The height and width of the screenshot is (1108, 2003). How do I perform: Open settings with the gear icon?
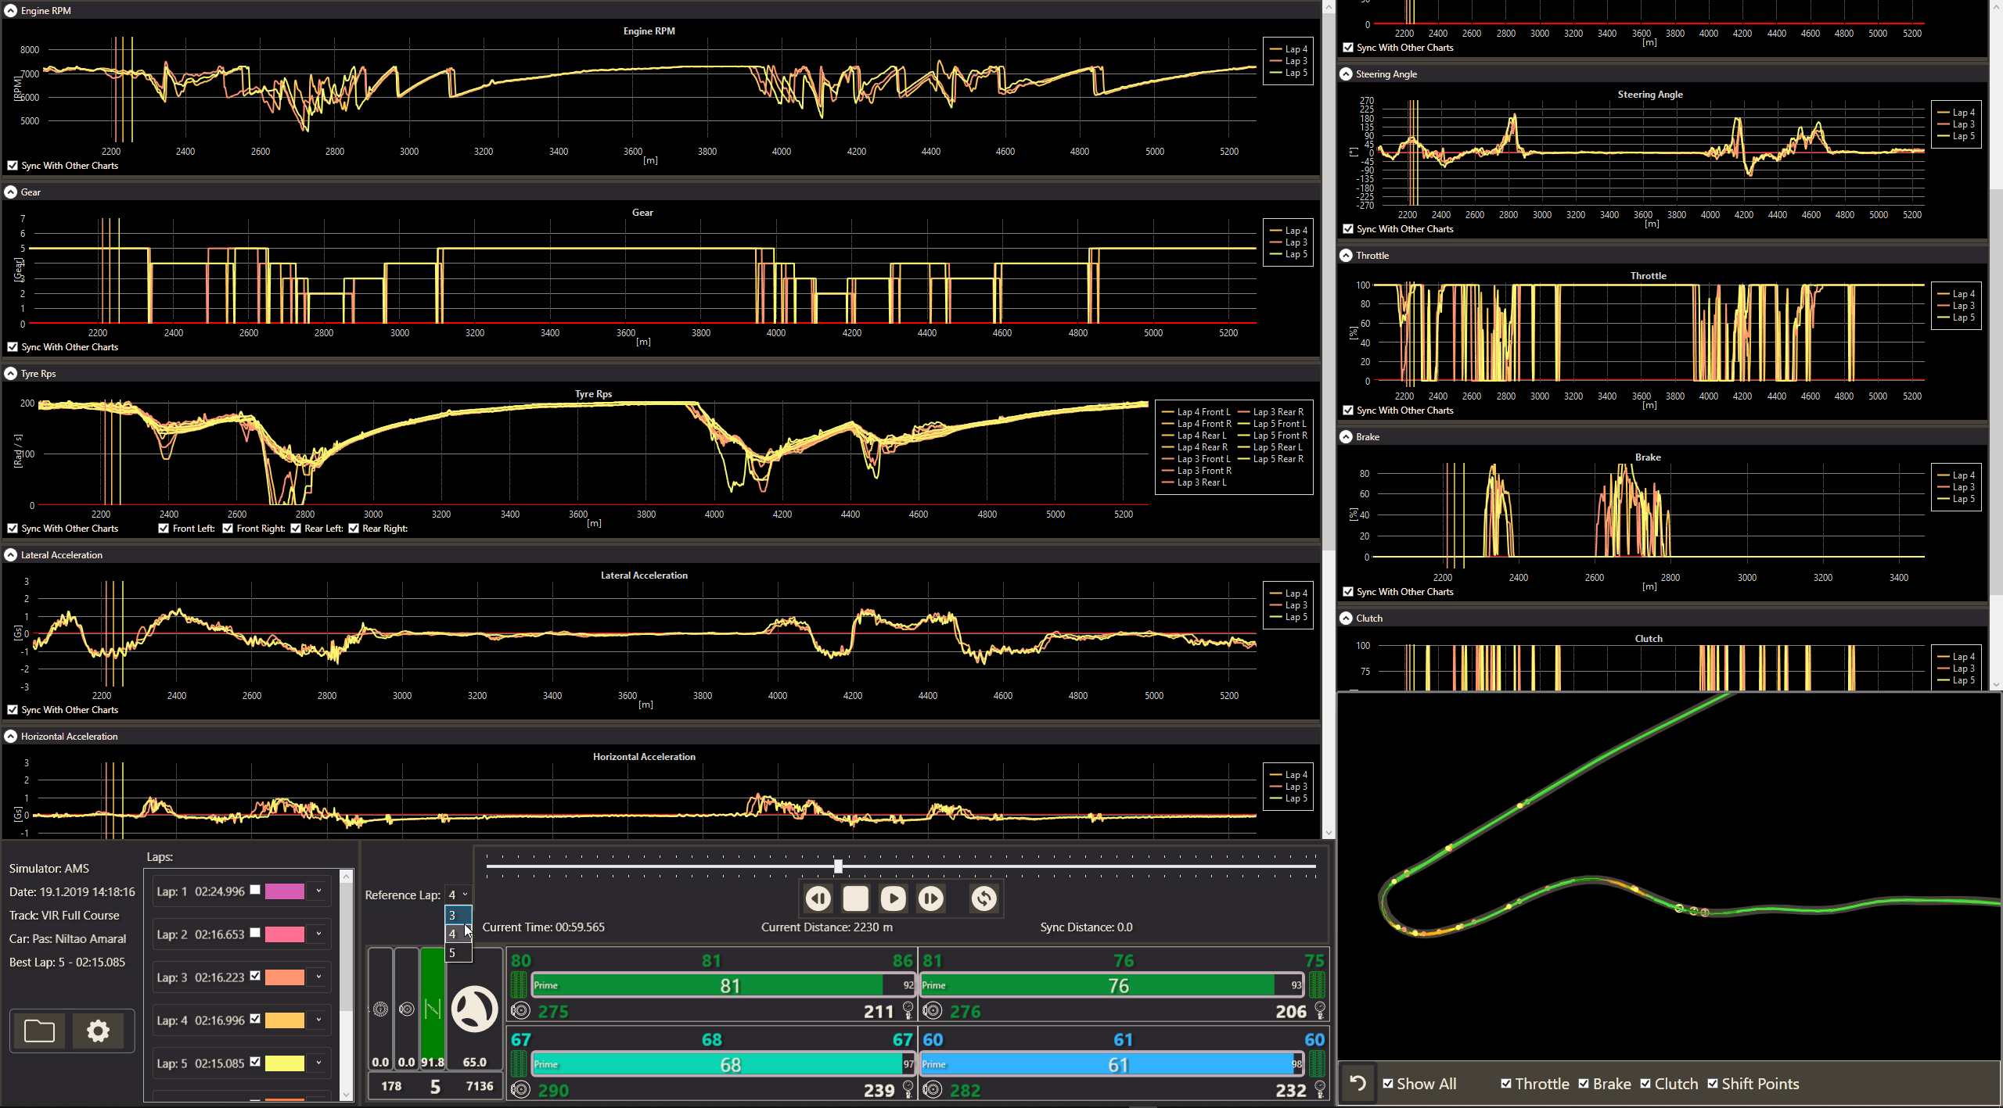[x=98, y=1031]
